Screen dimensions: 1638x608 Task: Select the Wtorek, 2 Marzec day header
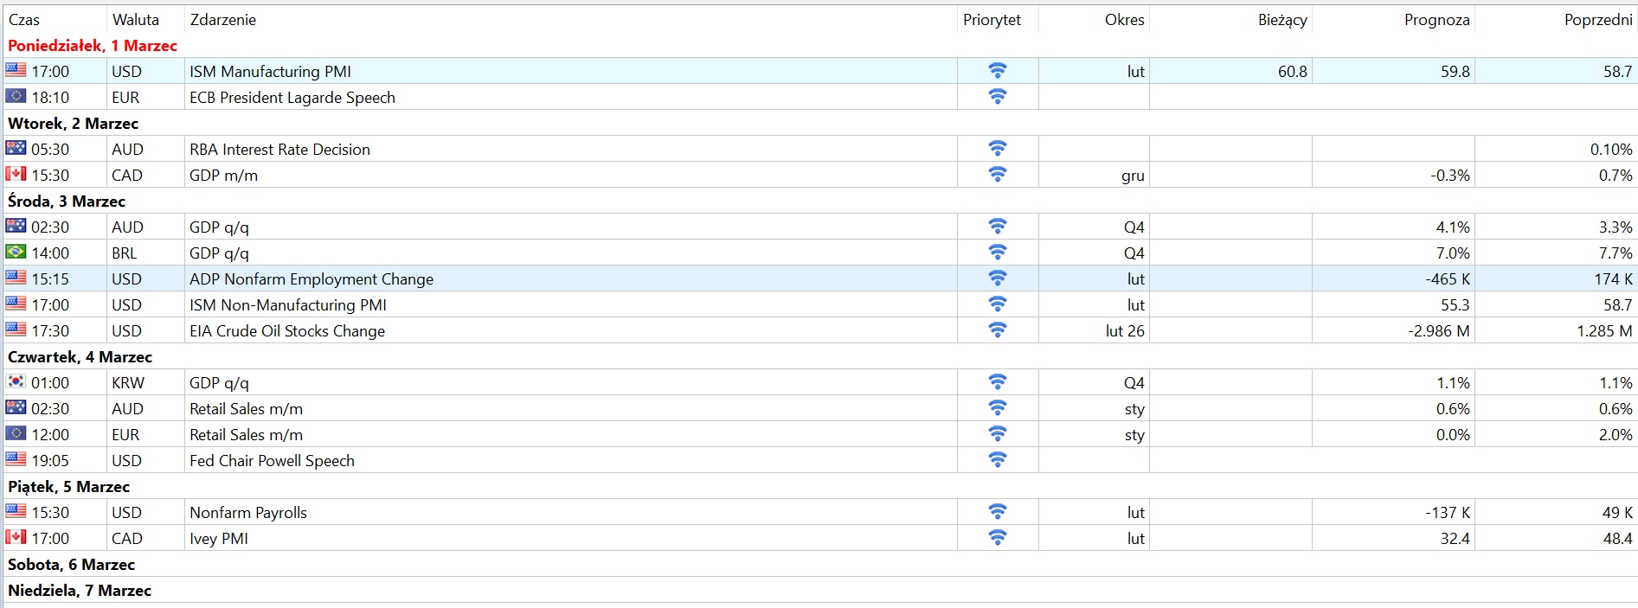coord(73,123)
